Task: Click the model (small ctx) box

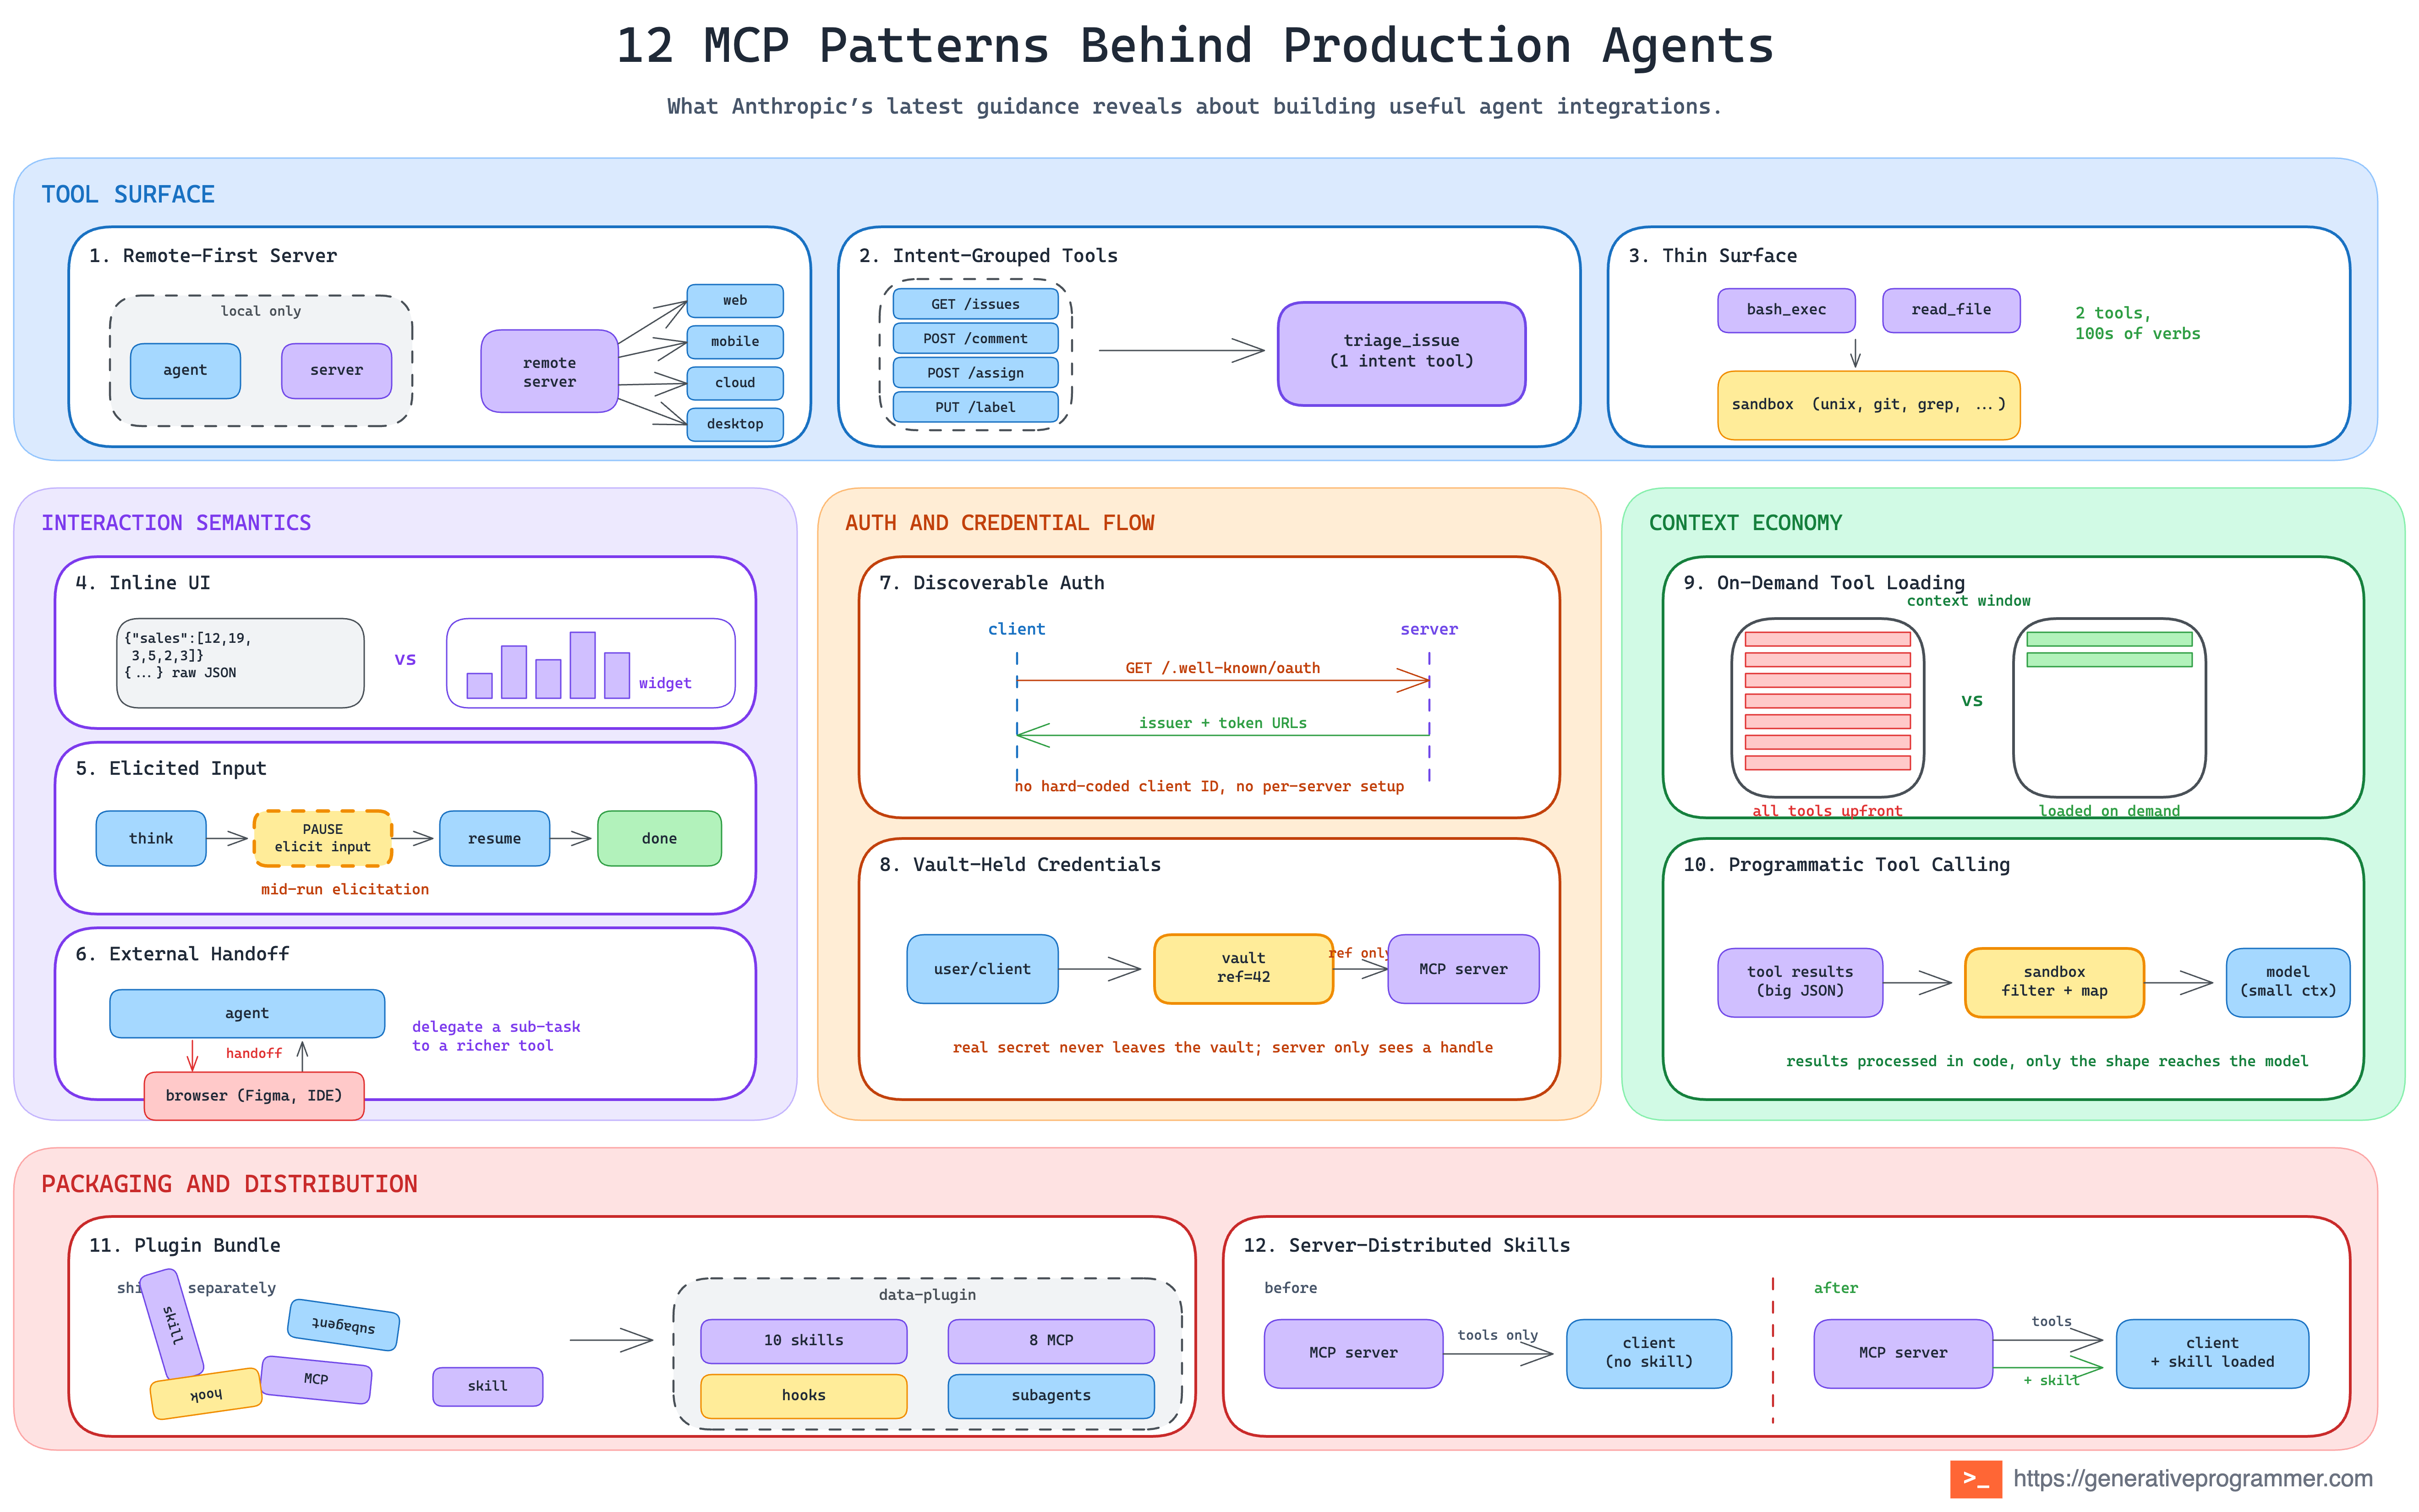Action: pos(2287,982)
